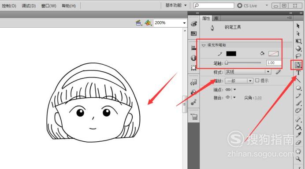The height and width of the screenshot is (169, 305).
Task: Collapse the 填充和笔触 section
Action: pyautogui.click(x=204, y=45)
